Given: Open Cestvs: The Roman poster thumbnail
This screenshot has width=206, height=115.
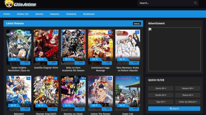Looking at the screenshot, I should pos(100,93).
